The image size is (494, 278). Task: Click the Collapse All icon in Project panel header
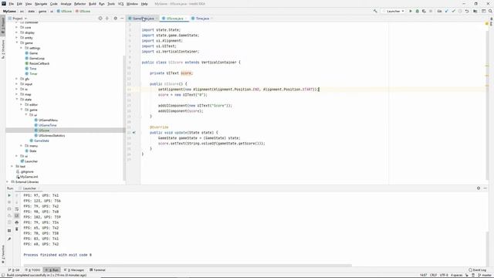click(x=107, y=19)
